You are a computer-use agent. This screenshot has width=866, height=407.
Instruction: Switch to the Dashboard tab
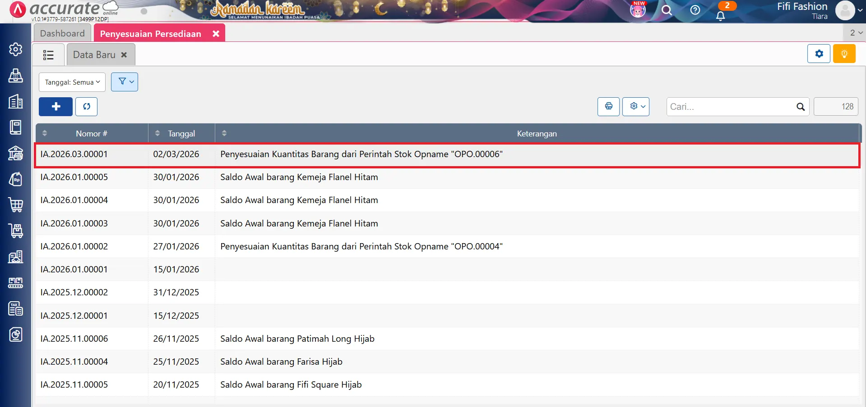[62, 33]
